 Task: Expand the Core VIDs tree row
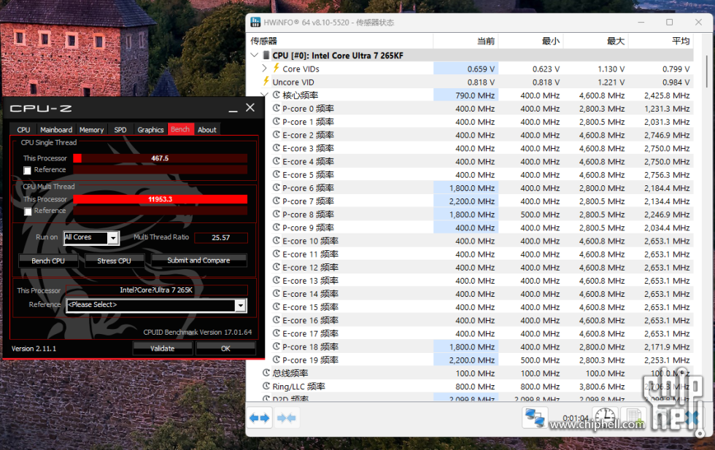pos(264,69)
